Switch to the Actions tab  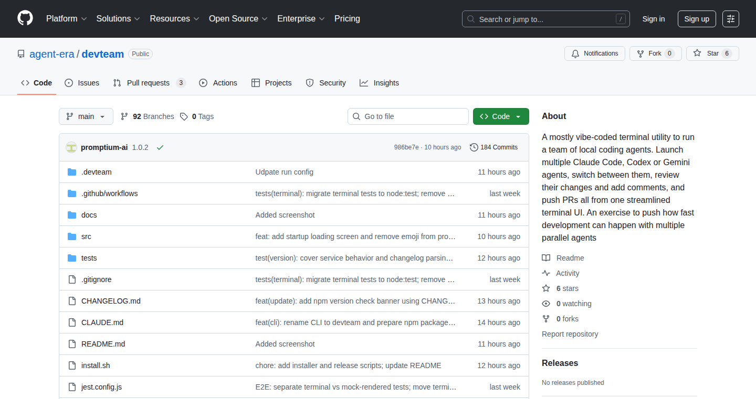[218, 83]
